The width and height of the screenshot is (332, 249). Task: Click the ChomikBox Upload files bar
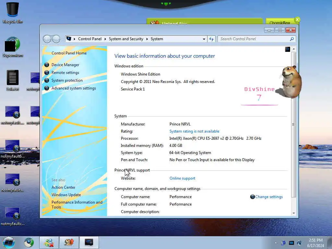click(x=205, y=21)
